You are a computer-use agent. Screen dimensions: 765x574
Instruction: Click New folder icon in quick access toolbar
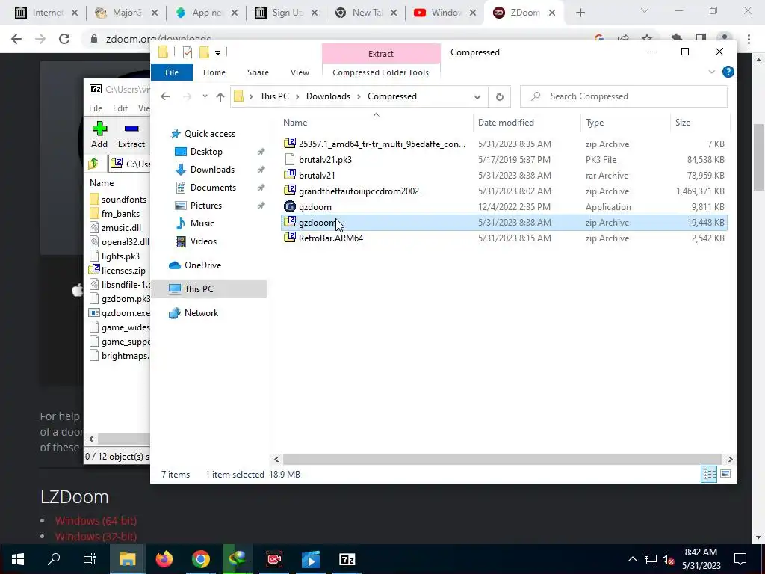205,52
